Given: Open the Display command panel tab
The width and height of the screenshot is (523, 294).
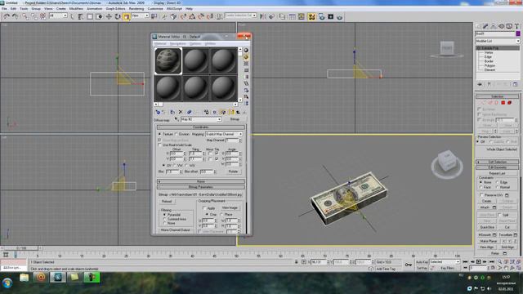Looking at the screenshot, I should click(509, 26).
